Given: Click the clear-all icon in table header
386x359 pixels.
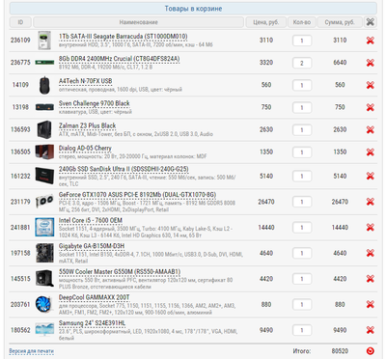Looking at the screenshot, I should click(x=371, y=22).
